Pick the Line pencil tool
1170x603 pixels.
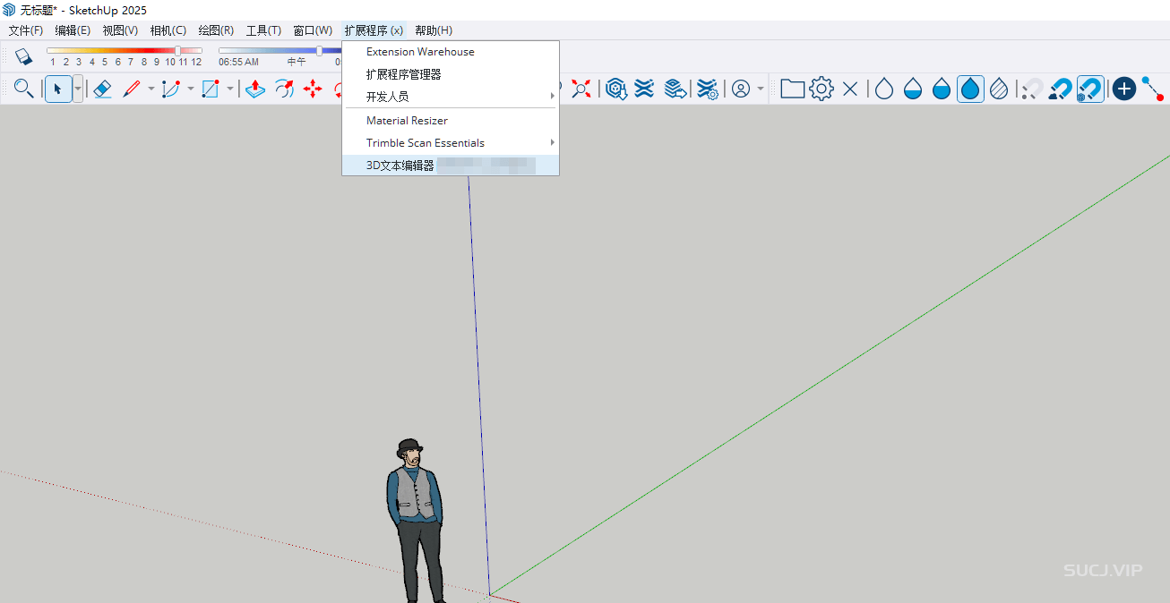[x=132, y=89]
